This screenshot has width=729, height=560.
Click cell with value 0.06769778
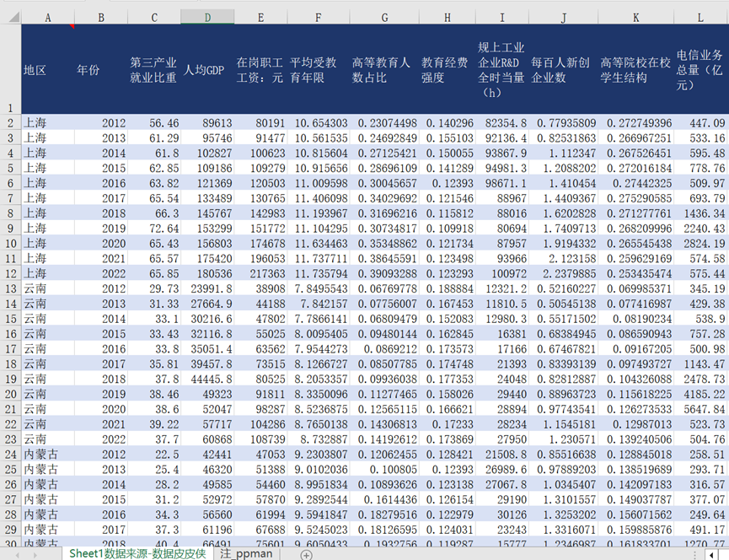(x=384, y=288)
